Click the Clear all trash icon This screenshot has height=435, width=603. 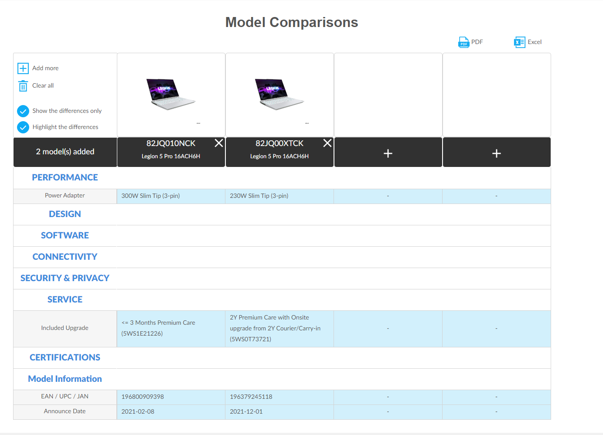point(23,86)
